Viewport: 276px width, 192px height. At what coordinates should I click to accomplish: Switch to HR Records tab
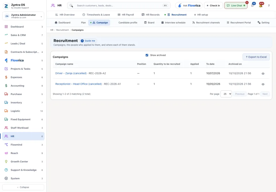point(150,15)
